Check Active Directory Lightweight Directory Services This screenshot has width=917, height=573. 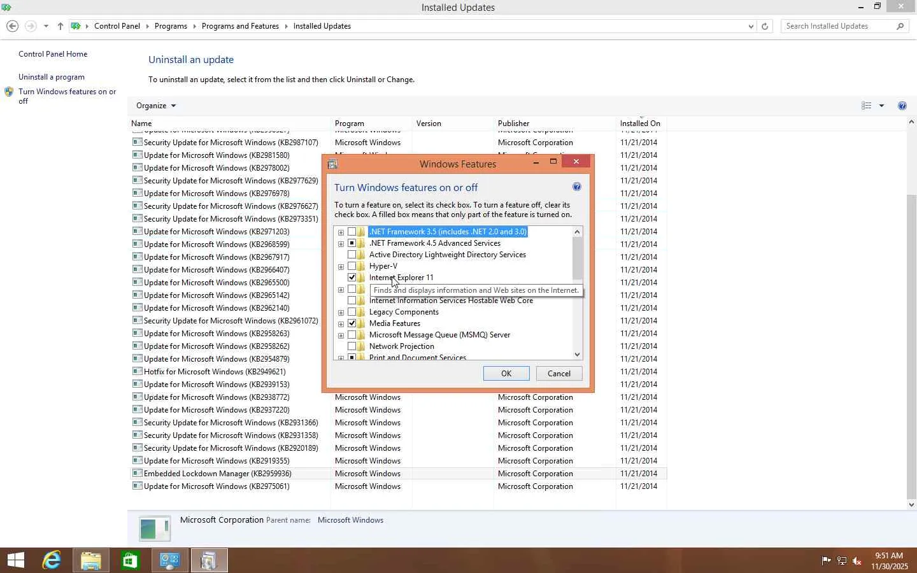[x=352, y=255]
